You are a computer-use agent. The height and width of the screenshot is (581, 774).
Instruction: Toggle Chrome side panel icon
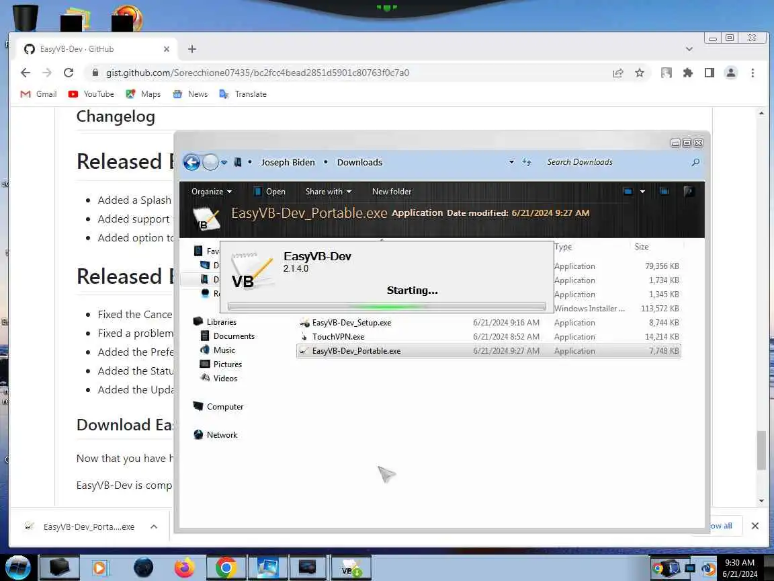click(x=709, y=73)
